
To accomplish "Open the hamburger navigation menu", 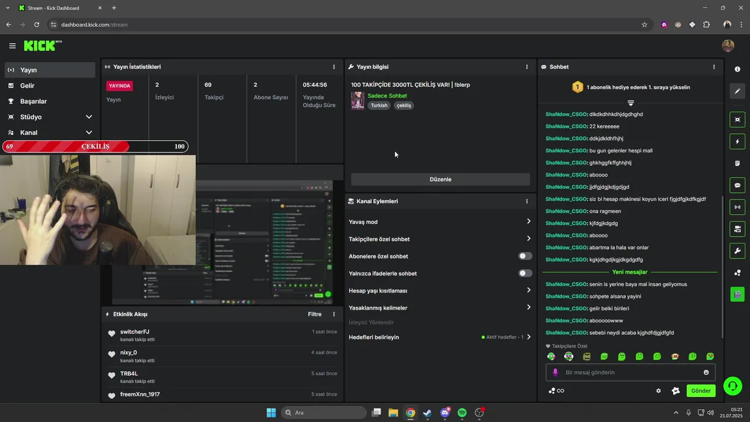I will point(12,46).
